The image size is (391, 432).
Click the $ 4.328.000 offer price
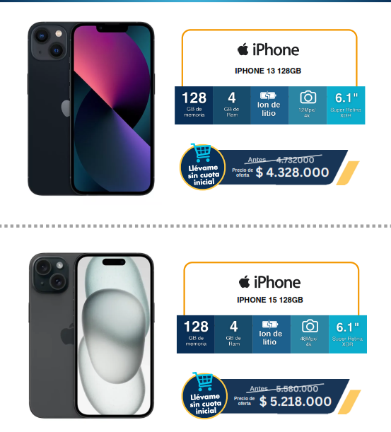[292, 173]
